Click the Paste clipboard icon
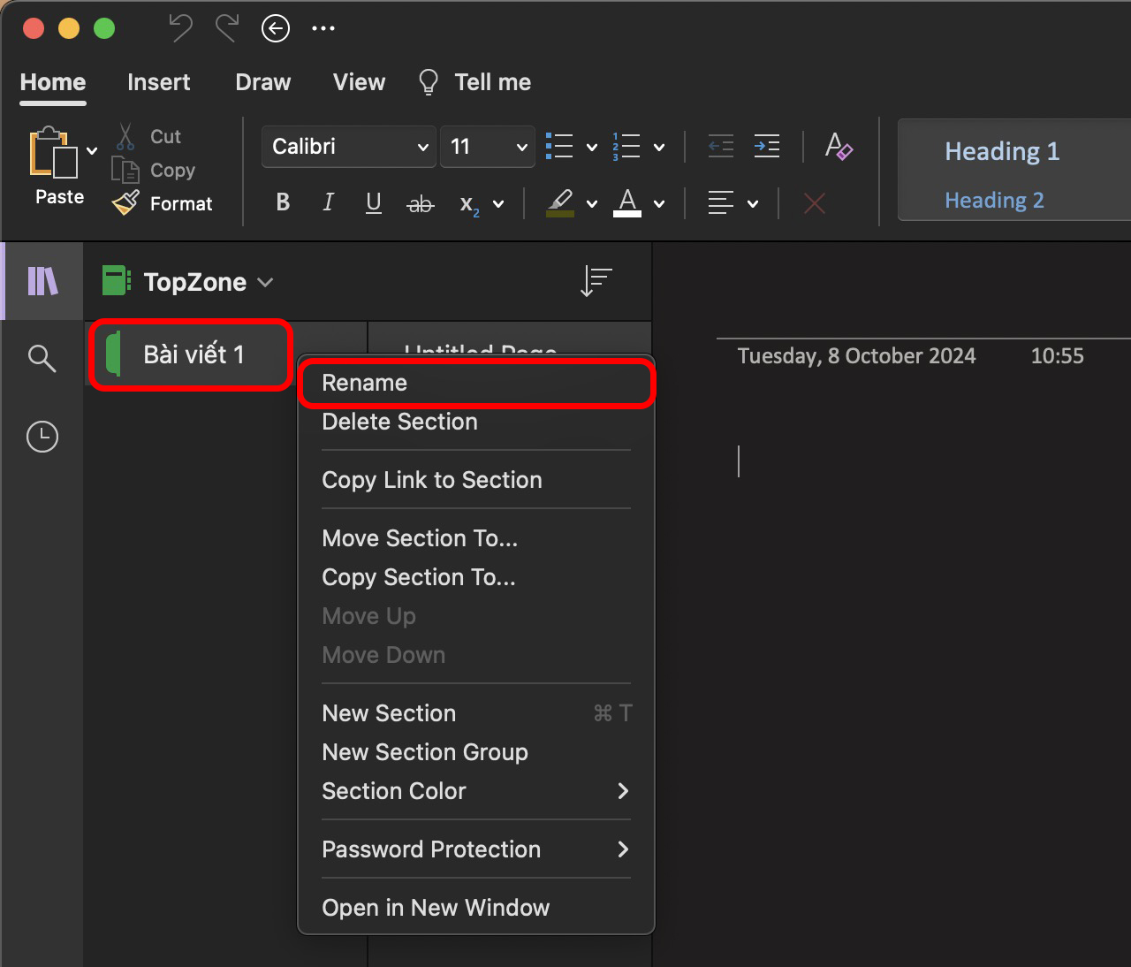1131x967 pixels. pyautogui.click(x=52, y=152)
